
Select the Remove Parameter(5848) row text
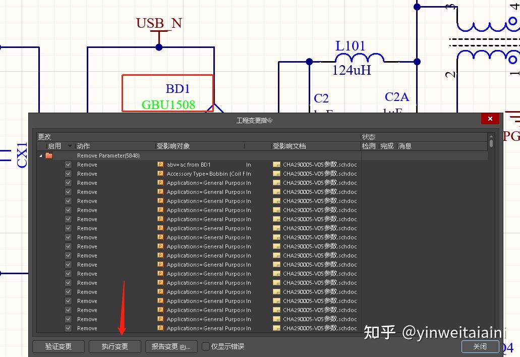[108, 156]
